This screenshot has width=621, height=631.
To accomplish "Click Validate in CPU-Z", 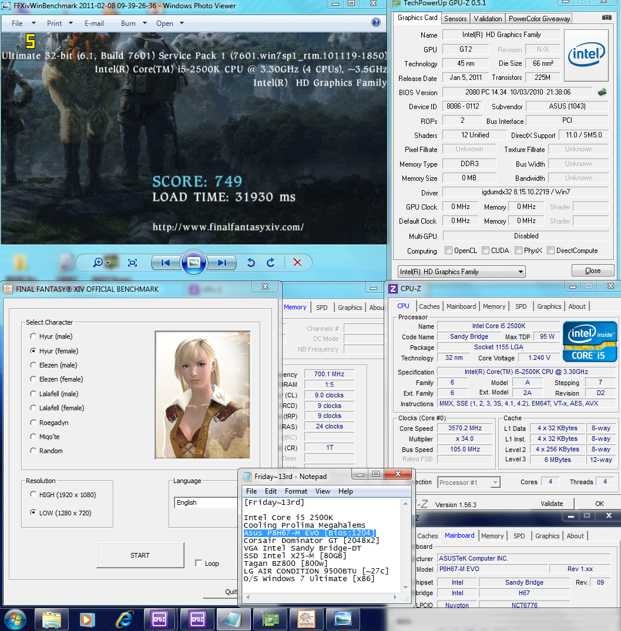I will click(552, 504).
